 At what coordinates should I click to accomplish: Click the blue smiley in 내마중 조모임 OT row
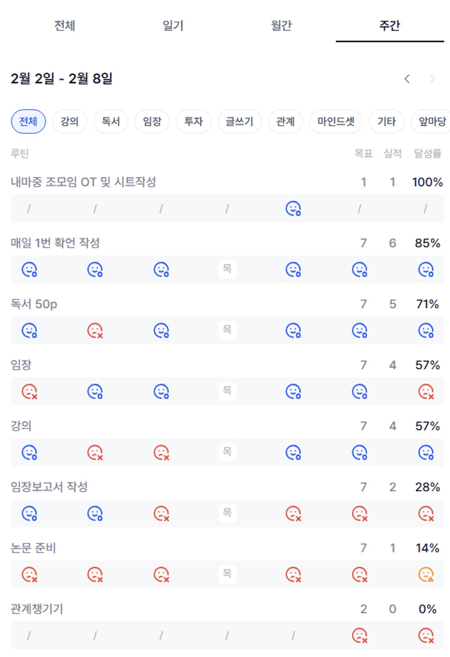point(293,208)
